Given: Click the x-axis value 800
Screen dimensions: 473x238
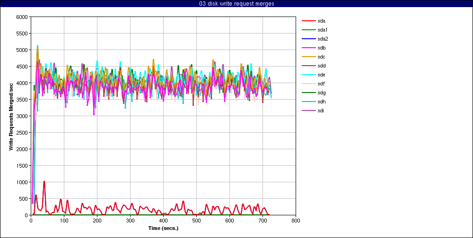Looking at the screenshot, I should click(296, 221).
